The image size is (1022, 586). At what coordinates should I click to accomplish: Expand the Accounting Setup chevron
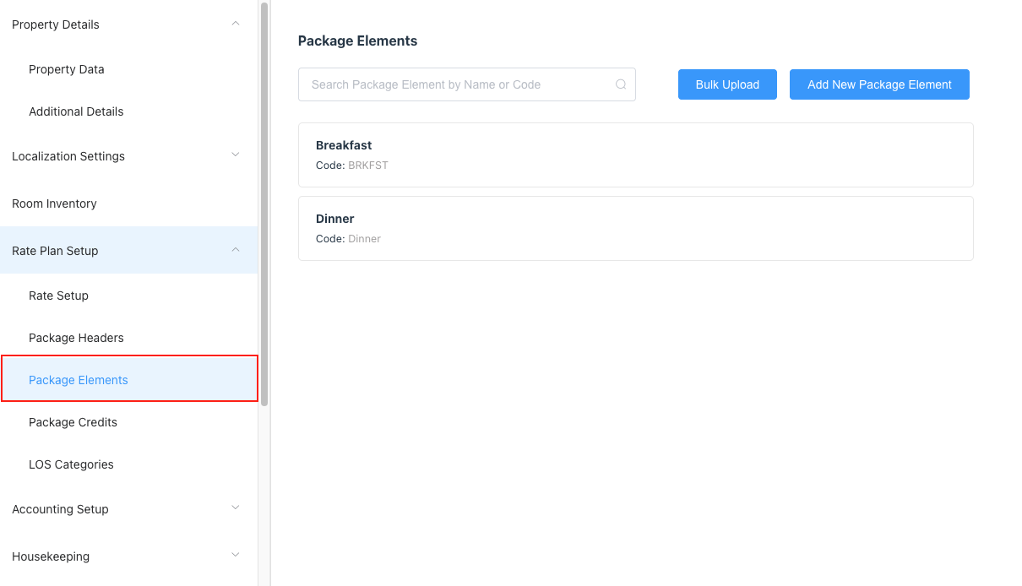click(x=236, y=507)
